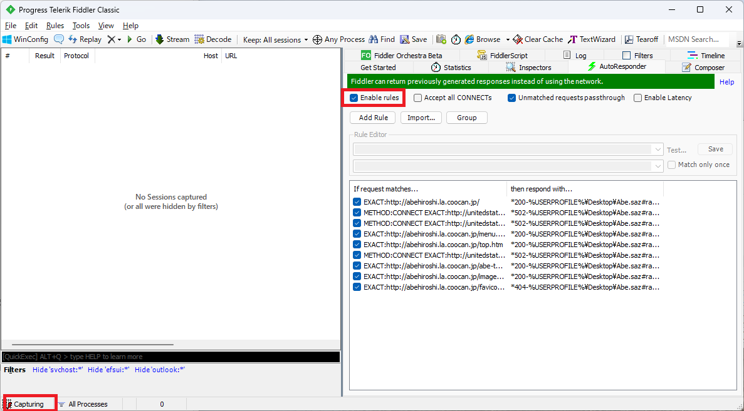Open the Rules menu
Image resolution: width=744 pixels, height=411 pixels.
click(55, 26)
